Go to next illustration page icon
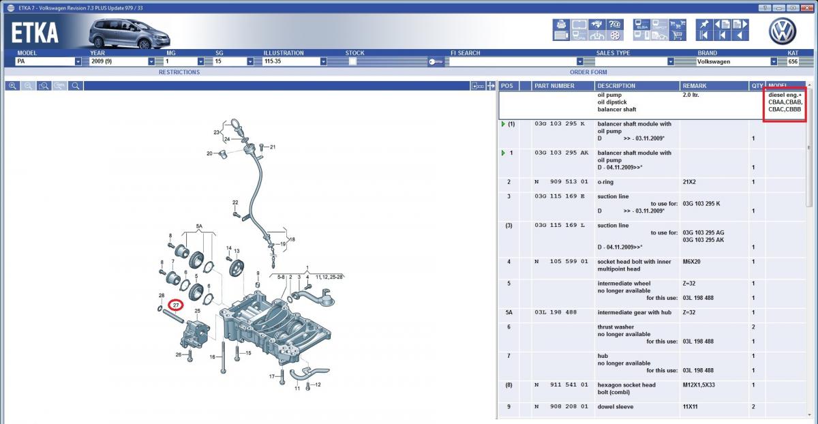The height and width of the screenshot is (424, 818). pyautogui.click(x=740, y=24)
